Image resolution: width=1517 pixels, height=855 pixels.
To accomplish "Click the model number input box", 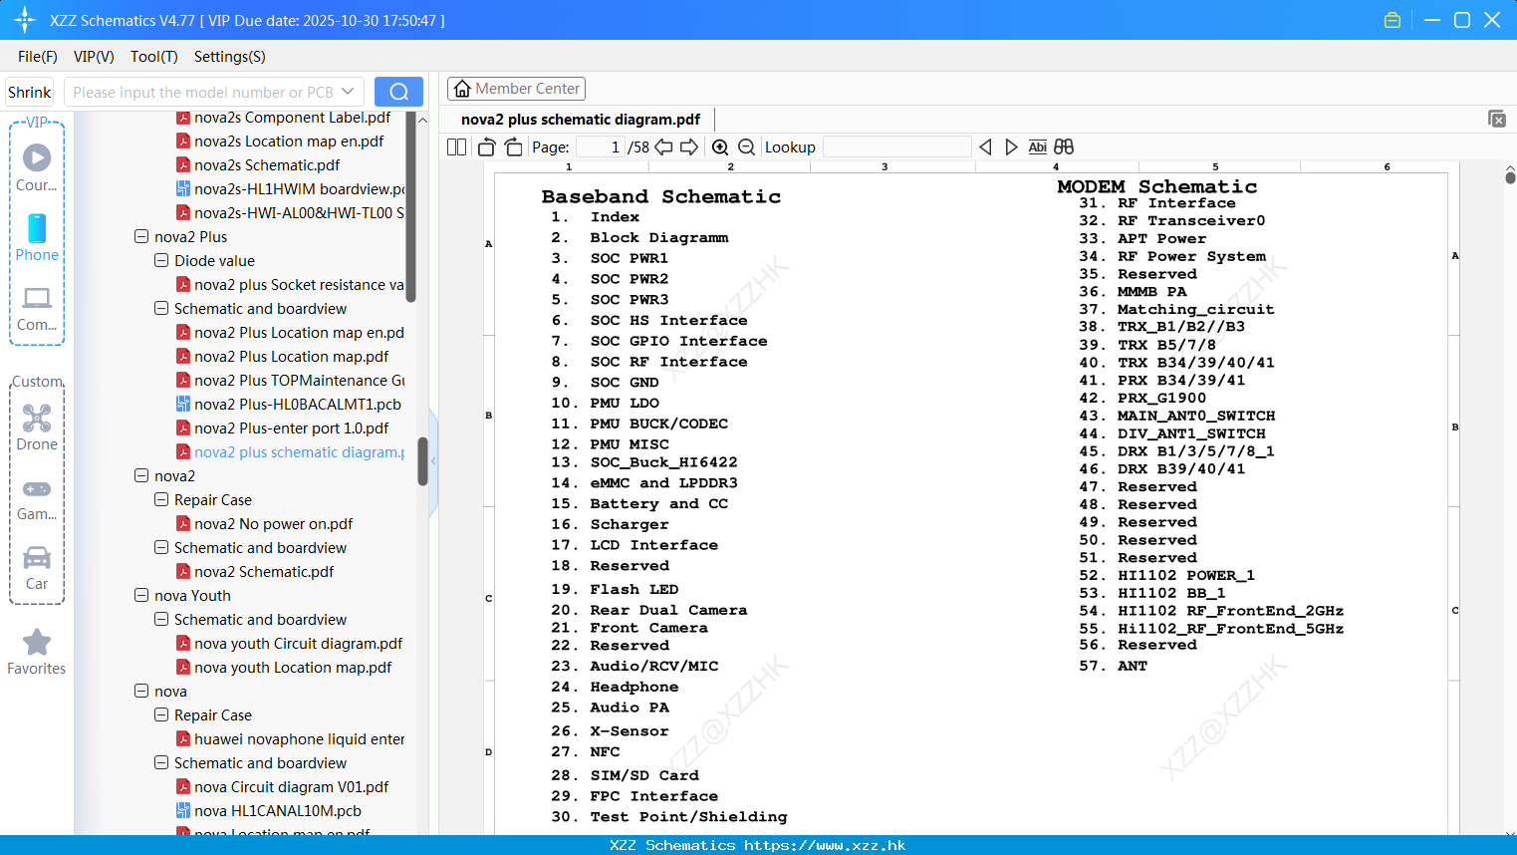I will (214, 92).
